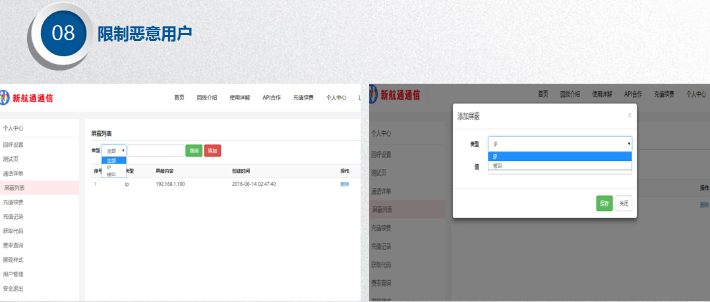The width and height of the screenshot is (710, 302).
Task: Click the 关闭 button in the 添加屏蔽 dialog
Action: pyautogui.click(x=624, y=204)
